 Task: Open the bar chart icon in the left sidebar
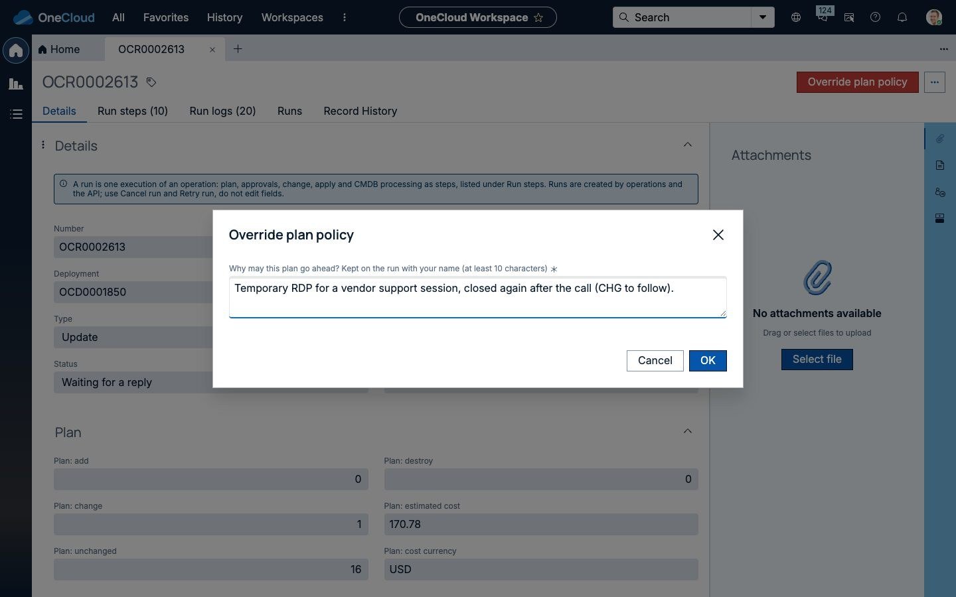pos(16,84)
